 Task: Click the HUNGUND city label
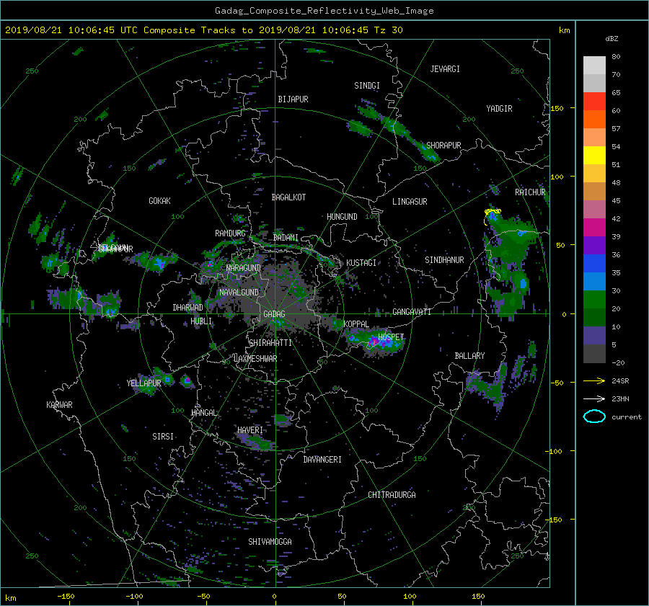[342, 216]
